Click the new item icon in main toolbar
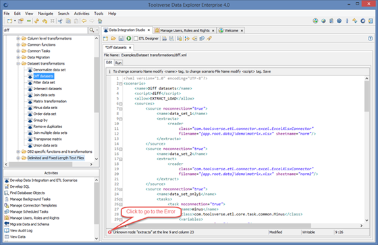The width and height of the screenshot is (378, 245). [9, 21]
